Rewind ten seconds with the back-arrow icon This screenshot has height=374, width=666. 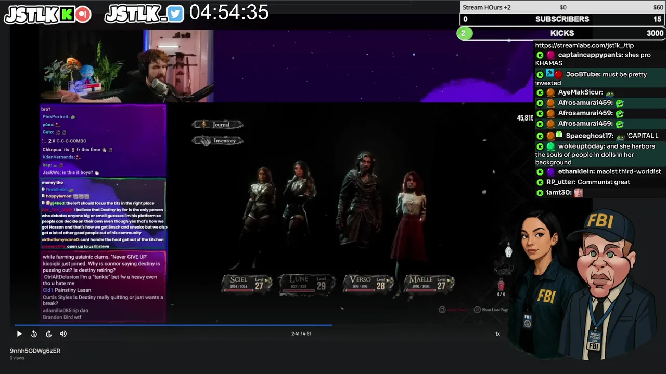(x=34, y=334)
